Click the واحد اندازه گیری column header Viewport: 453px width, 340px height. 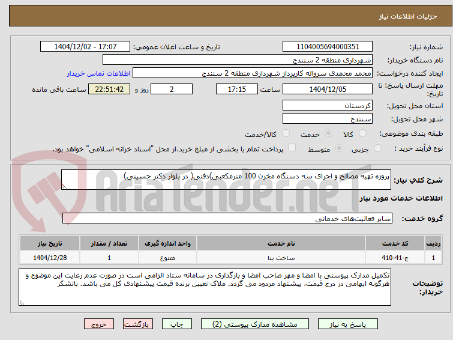point(167,243)
